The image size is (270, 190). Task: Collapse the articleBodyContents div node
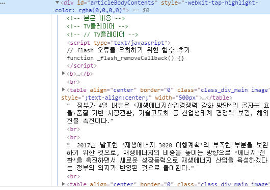coord(58,2)
